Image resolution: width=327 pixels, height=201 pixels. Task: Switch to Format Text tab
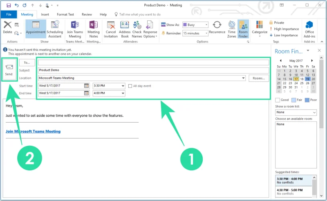65,14
